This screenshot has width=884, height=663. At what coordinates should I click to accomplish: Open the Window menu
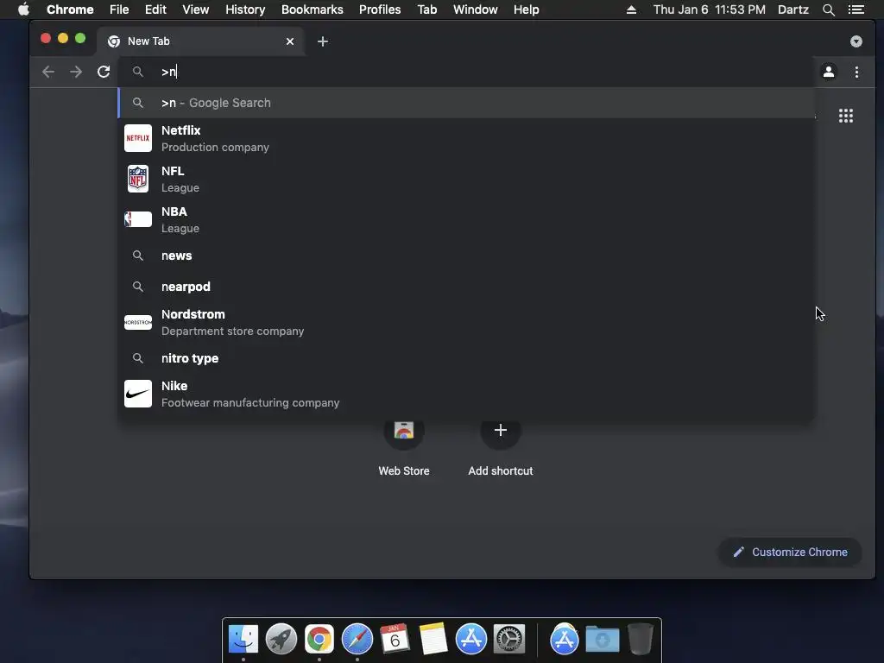(476, 9)
